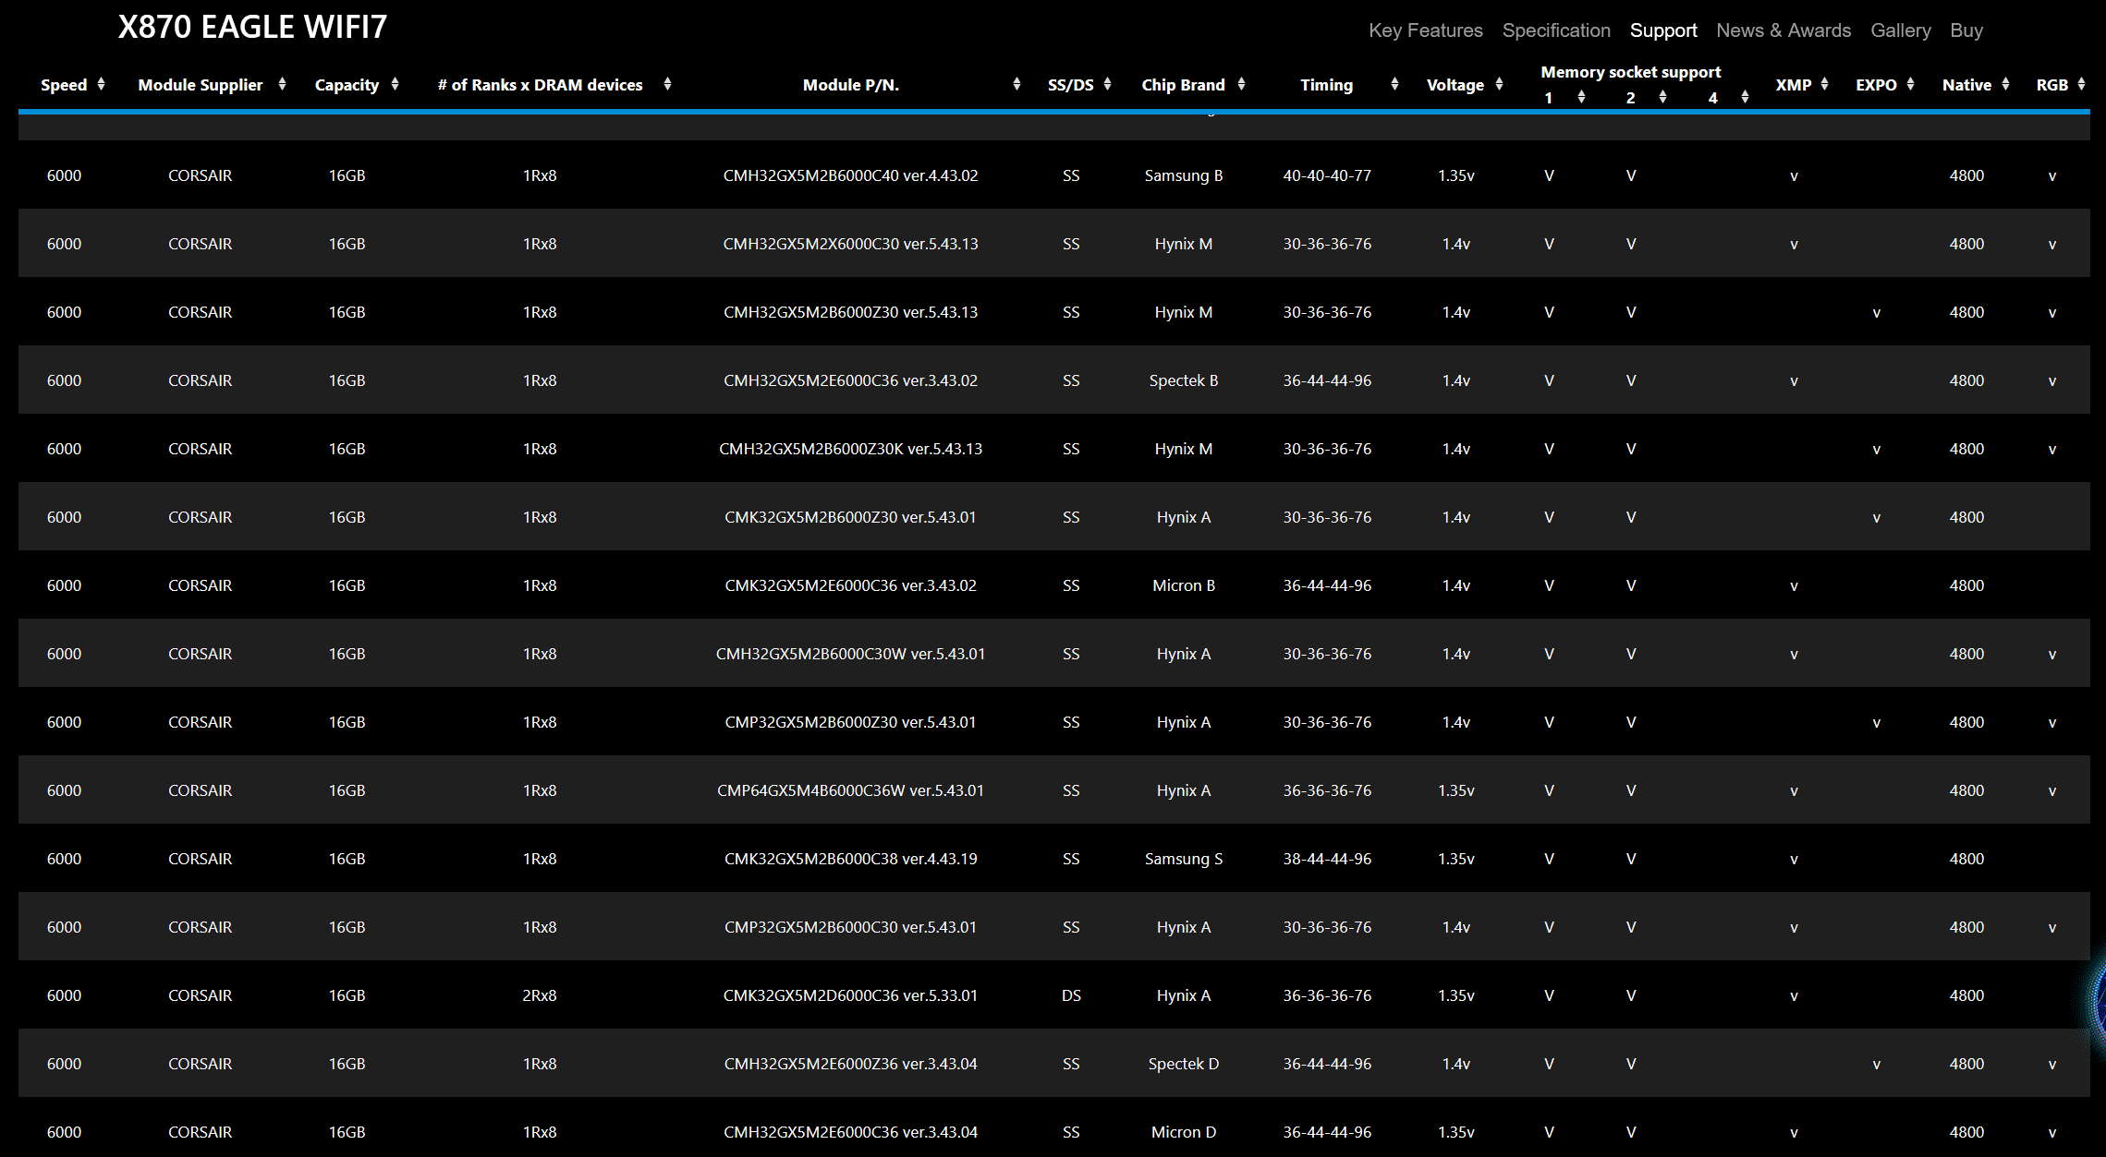2106x1157 pixels.
Task: Sort by Module P/N. arrows
Action: tap(1016, 84)
